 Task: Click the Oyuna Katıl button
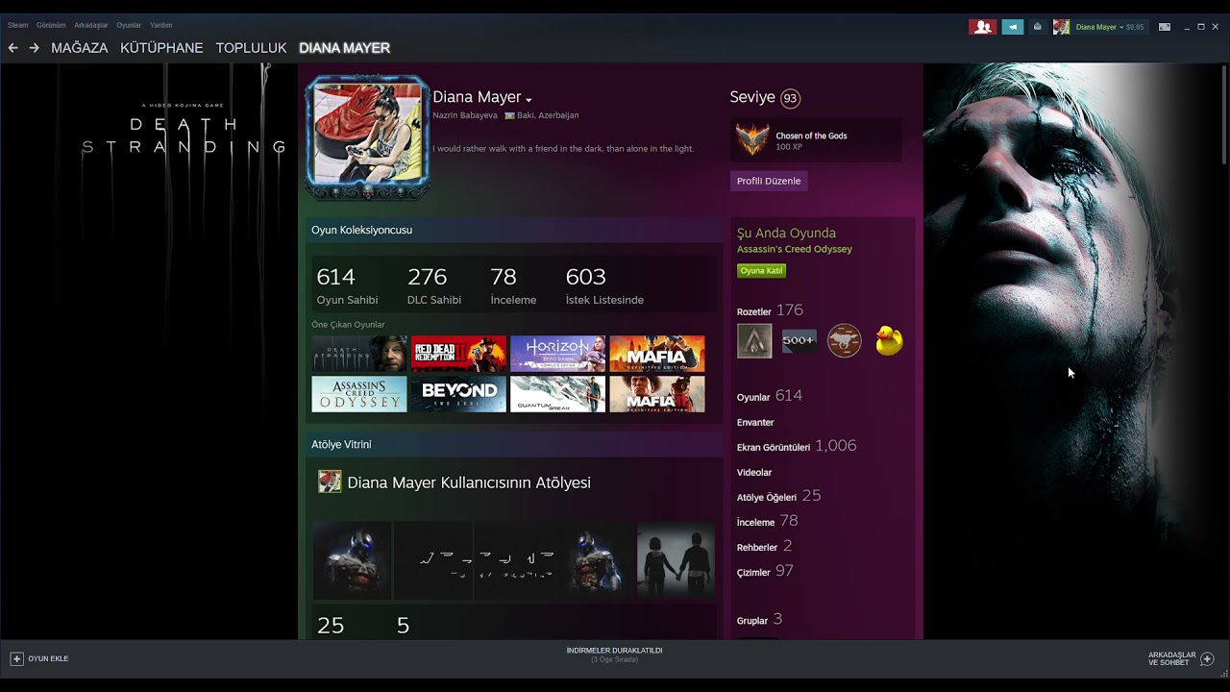click(x=761, y=271)
